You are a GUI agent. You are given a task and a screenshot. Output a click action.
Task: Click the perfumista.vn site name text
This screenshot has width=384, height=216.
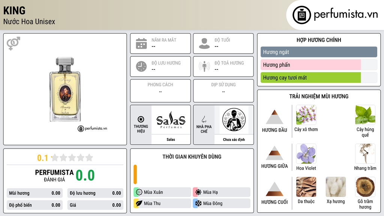pyautogui.click(x=346, y=14)
